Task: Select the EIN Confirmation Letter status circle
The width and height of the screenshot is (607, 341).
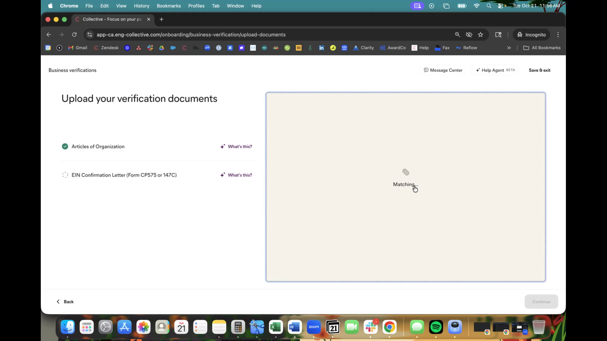Action: (x=65, y=175)
